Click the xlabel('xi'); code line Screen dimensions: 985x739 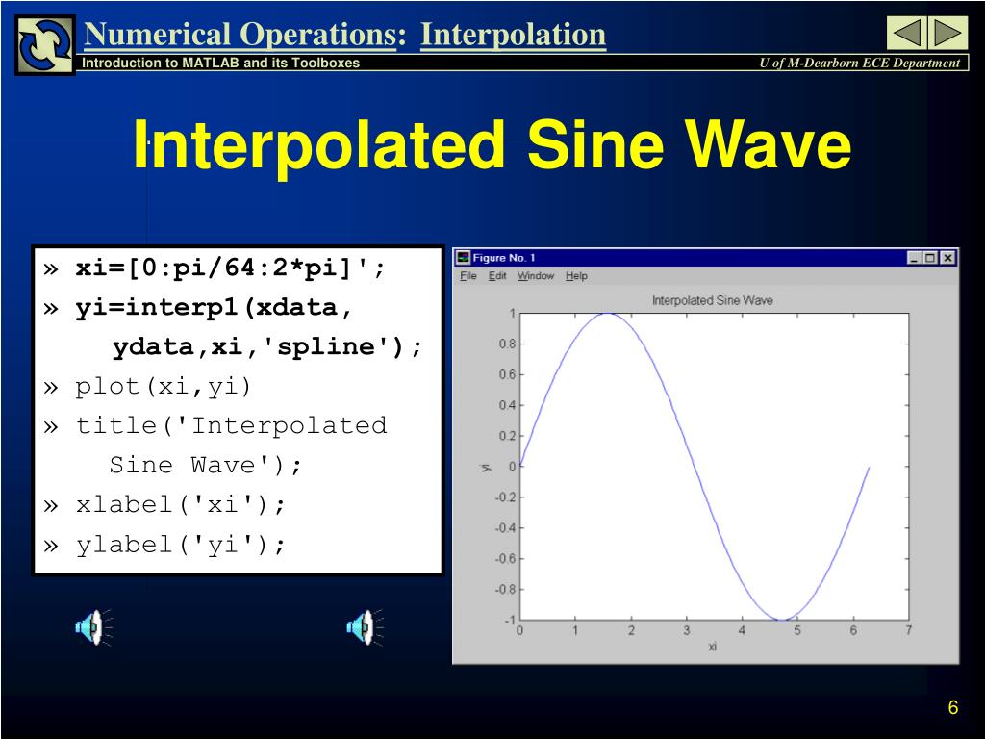click(x=181, y=504)
